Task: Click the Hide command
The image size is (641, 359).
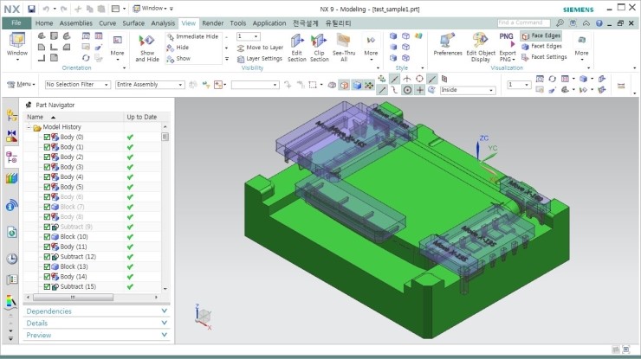Action: click(178, 48)
